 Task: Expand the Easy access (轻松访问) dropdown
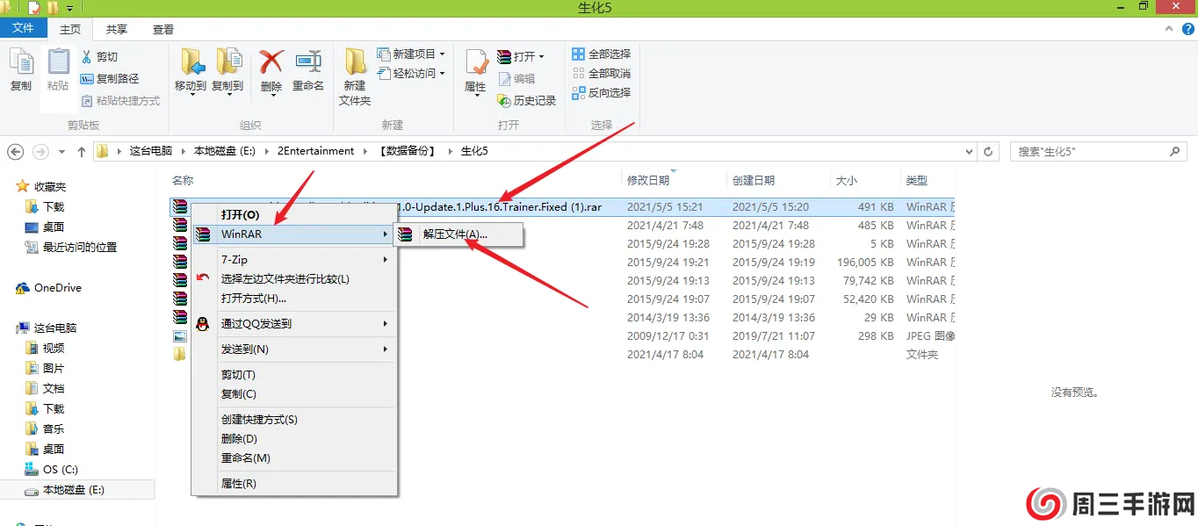point(442,74)
